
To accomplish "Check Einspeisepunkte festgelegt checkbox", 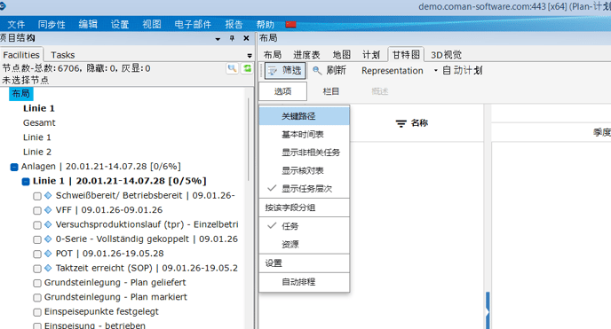I will [37, 312].
